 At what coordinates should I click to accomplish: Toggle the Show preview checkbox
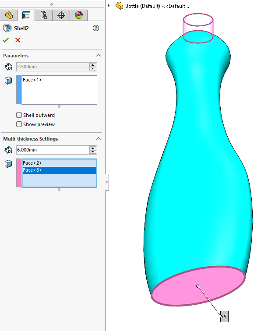click(19, 124)
